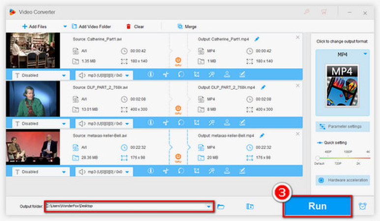
Task: Clear all files from the list
Action: [x=135, y=27]
